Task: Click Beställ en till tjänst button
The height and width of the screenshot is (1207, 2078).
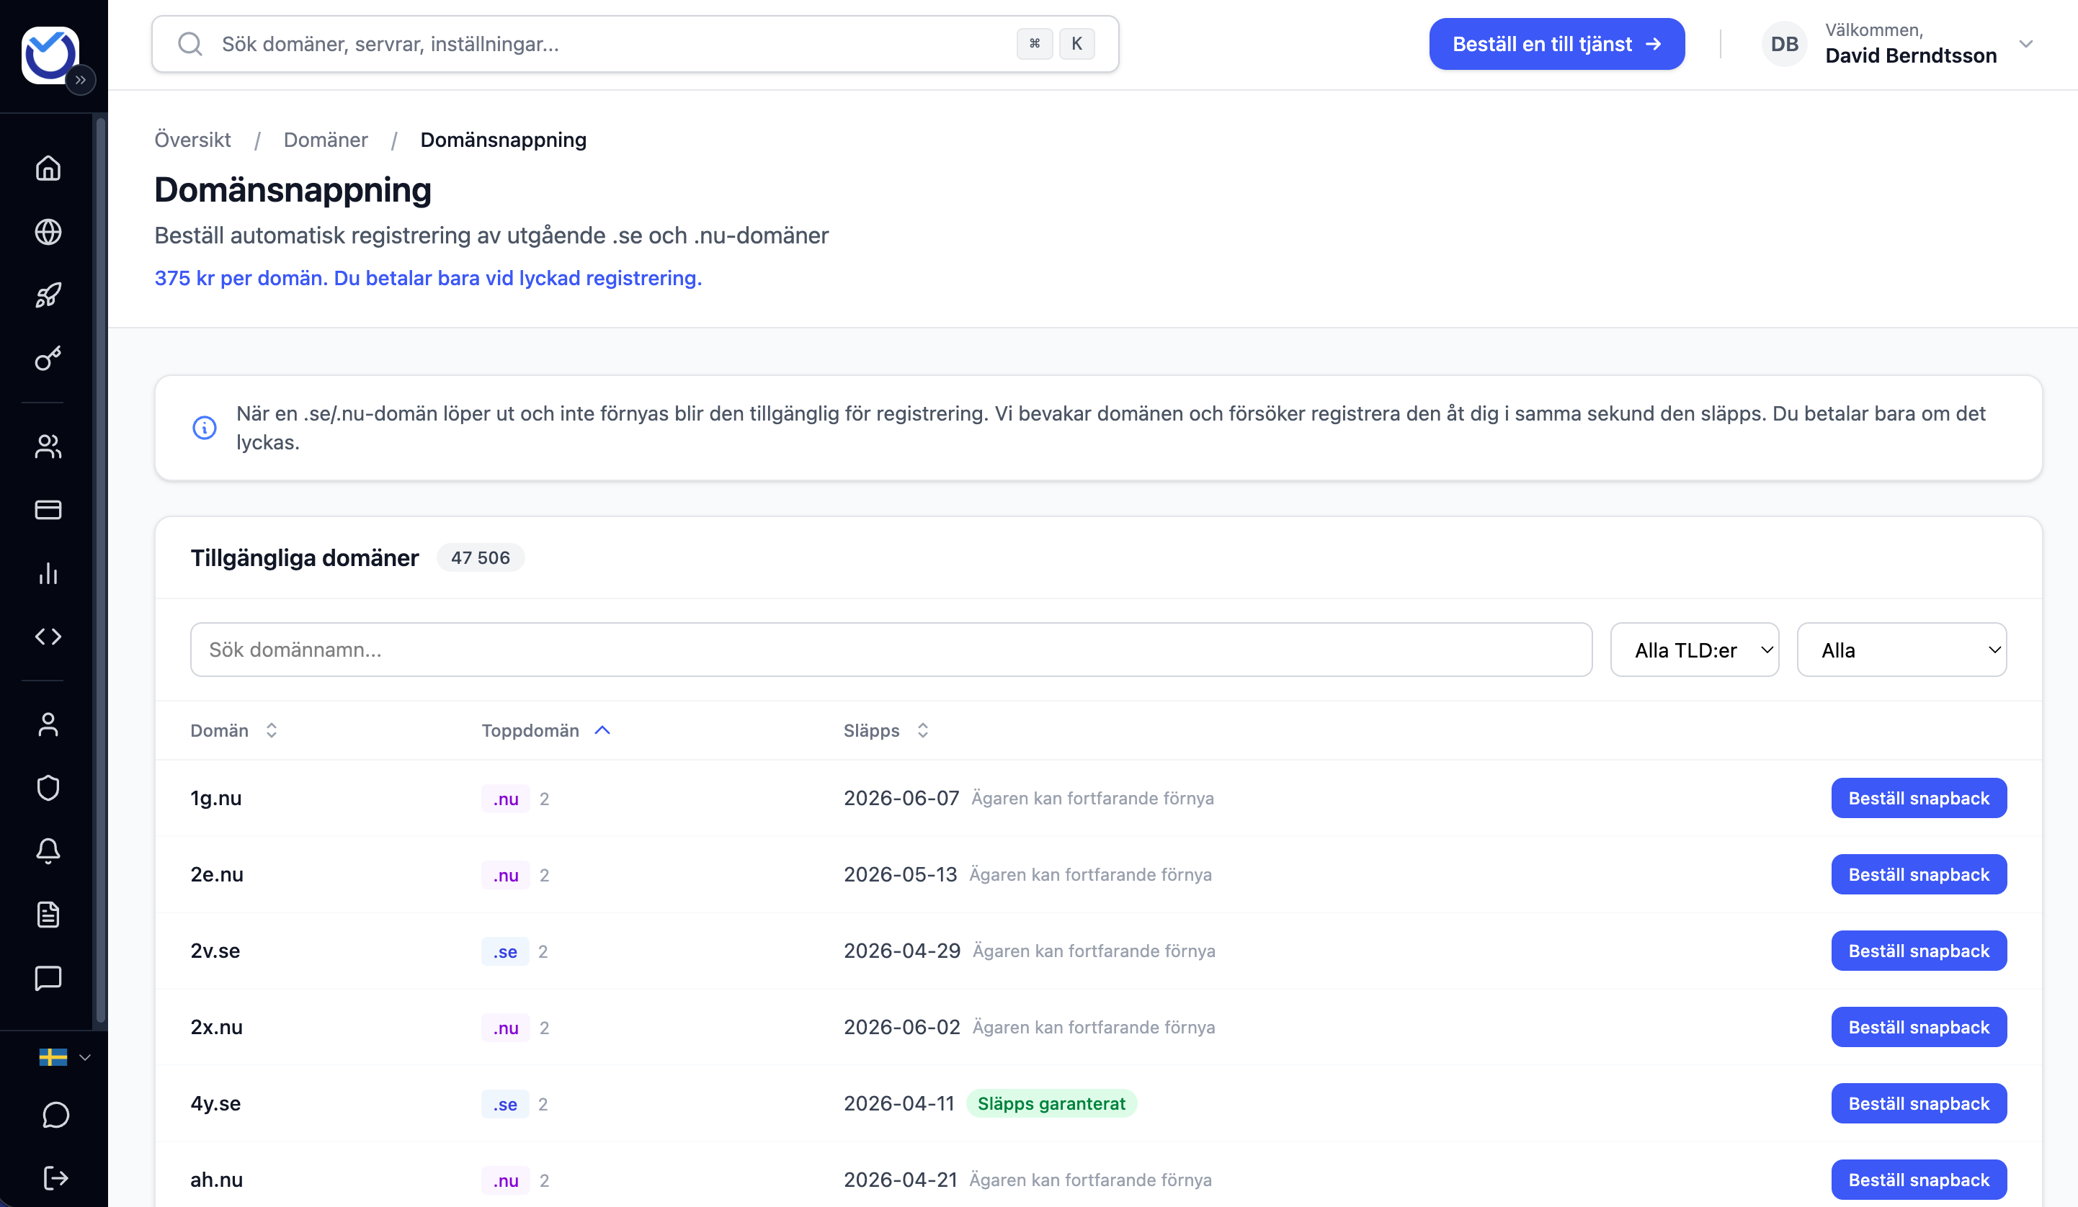Action: point(1556,44)
